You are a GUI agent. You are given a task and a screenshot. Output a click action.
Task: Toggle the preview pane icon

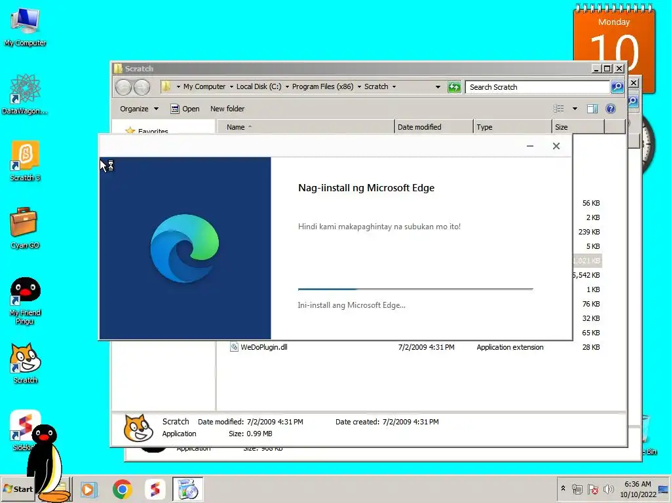coord(592,109)
